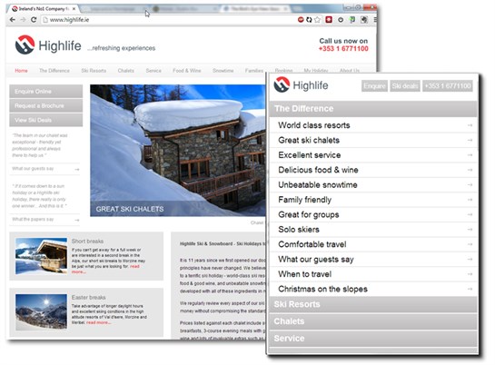Open the red square extension icon
Screen dimensions: 495x365
[329, 20]
